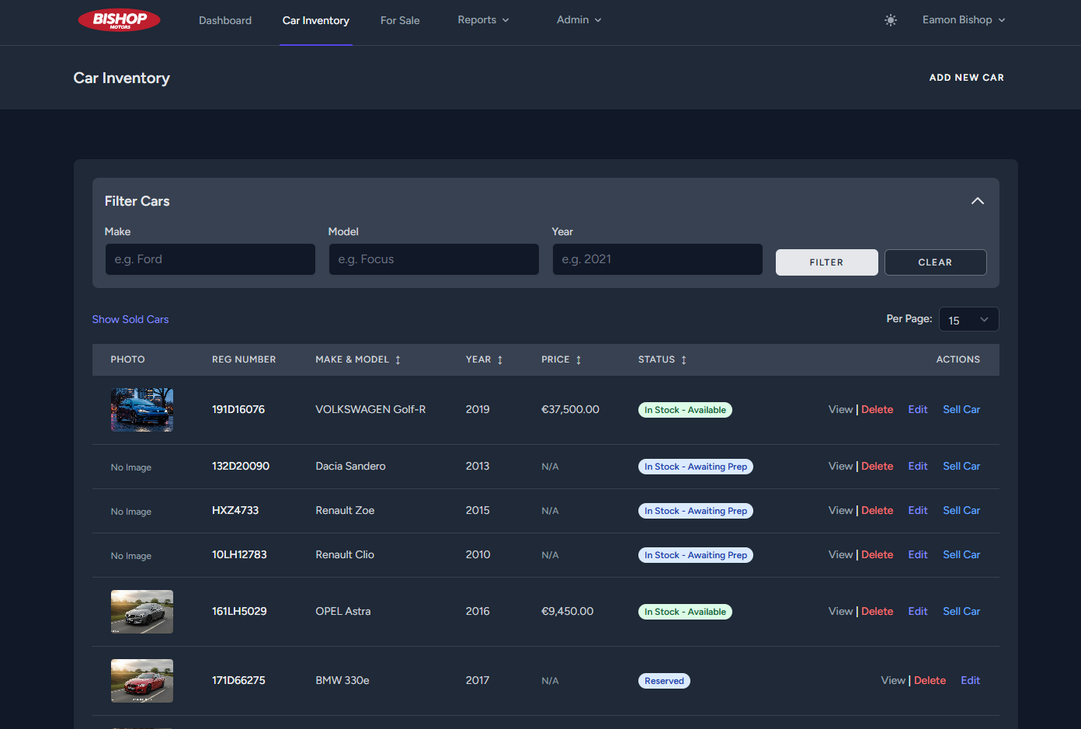1081x729 pixels.
Task: Show Sold Cars link
Action: [x=130, y=320]
